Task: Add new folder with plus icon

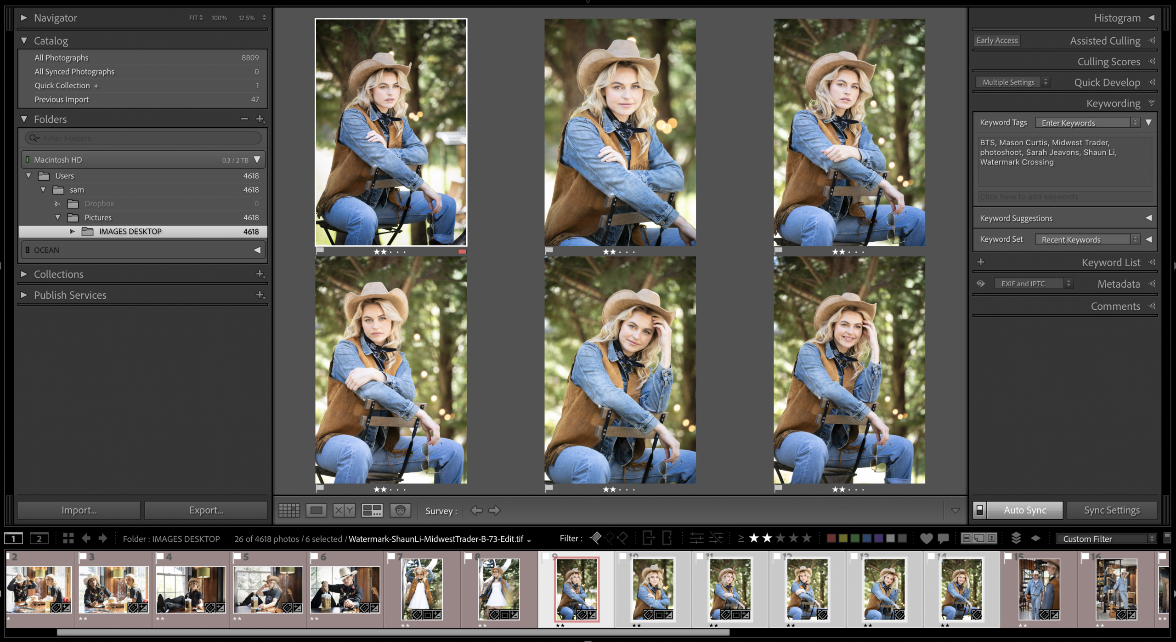Action: coord(260,119)
